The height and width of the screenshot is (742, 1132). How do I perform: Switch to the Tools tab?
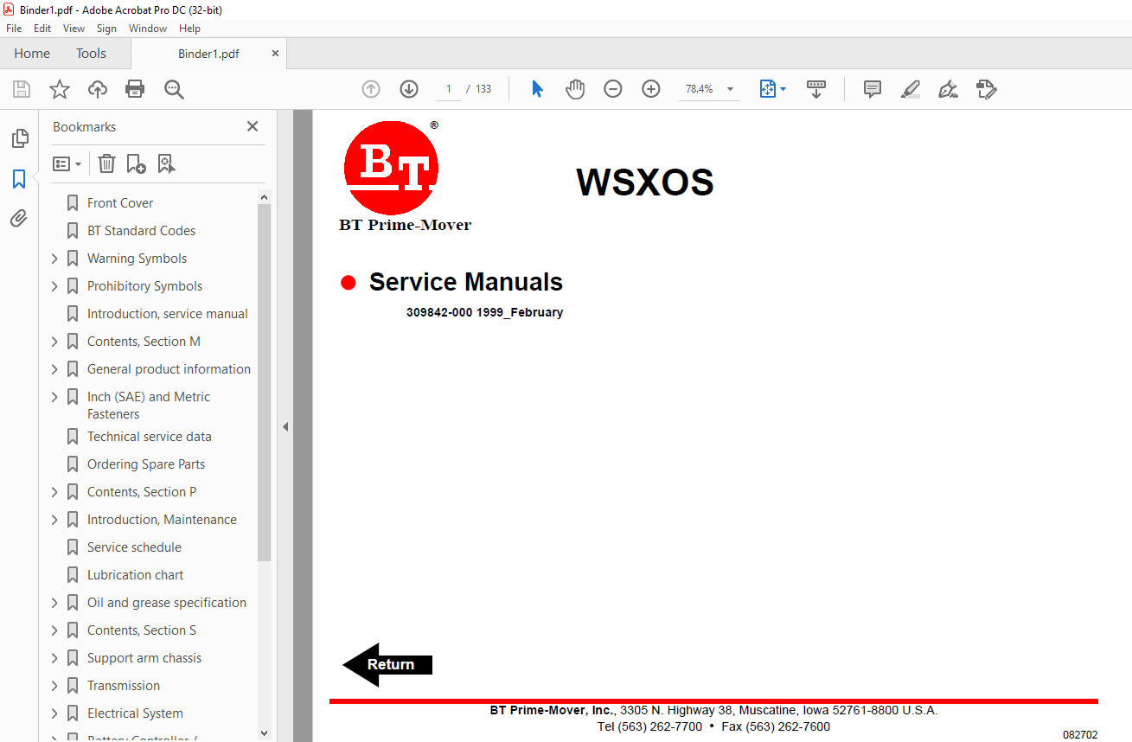tap(91, 54)
